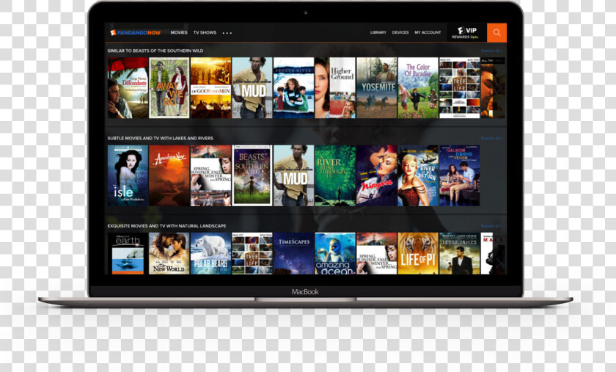Select A River Runs Through It poster
The image size is (616, 372).
[334, 175]
